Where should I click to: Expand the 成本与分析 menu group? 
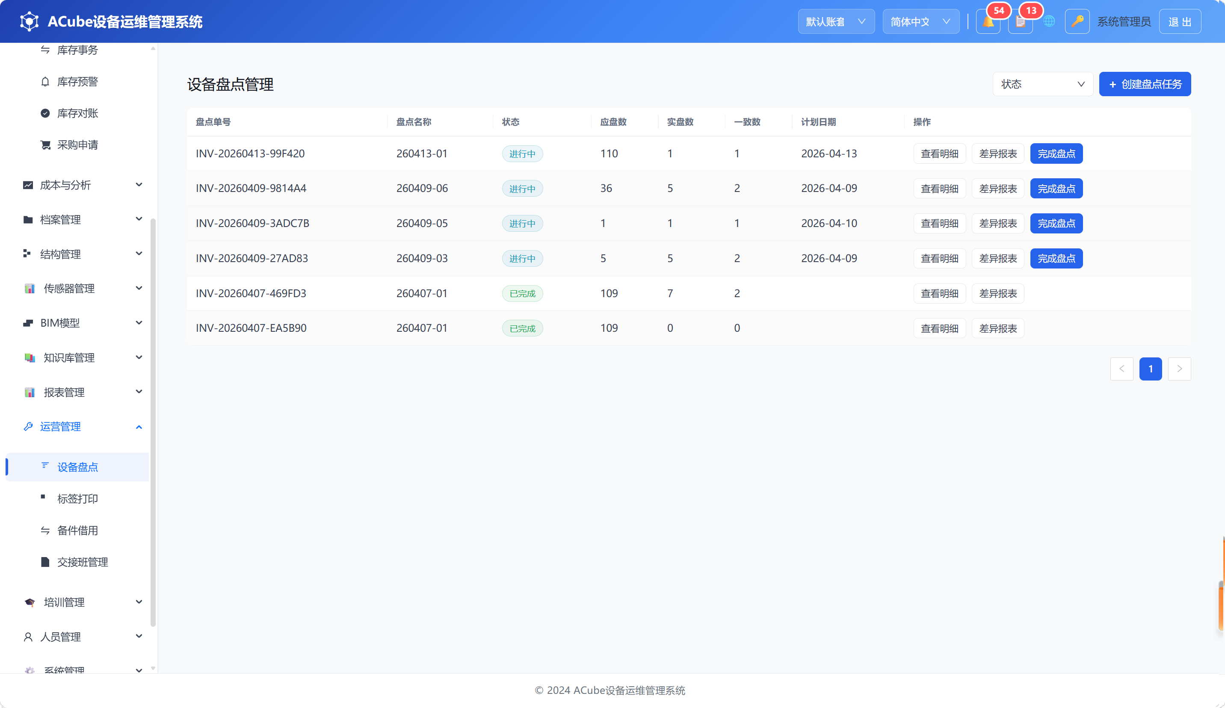coord(83,185)
